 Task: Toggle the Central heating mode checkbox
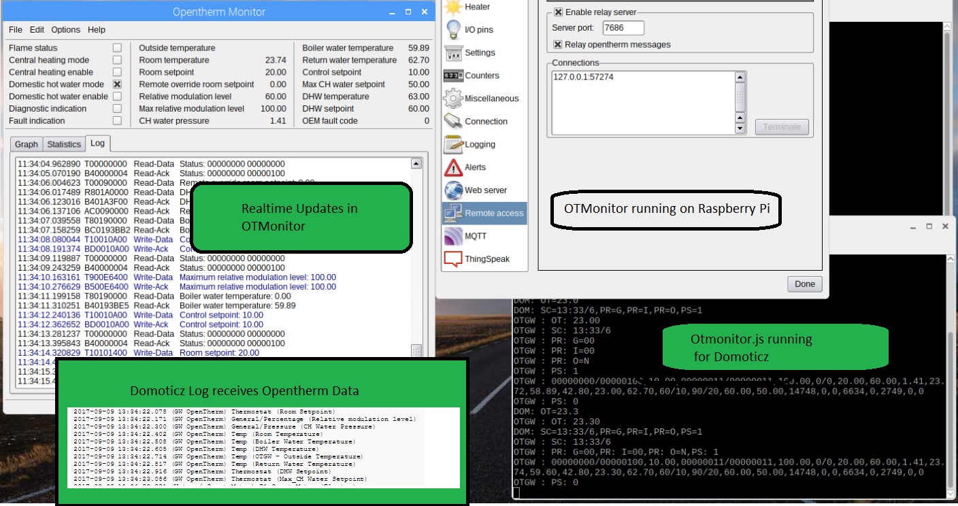(x=117, y=61)
